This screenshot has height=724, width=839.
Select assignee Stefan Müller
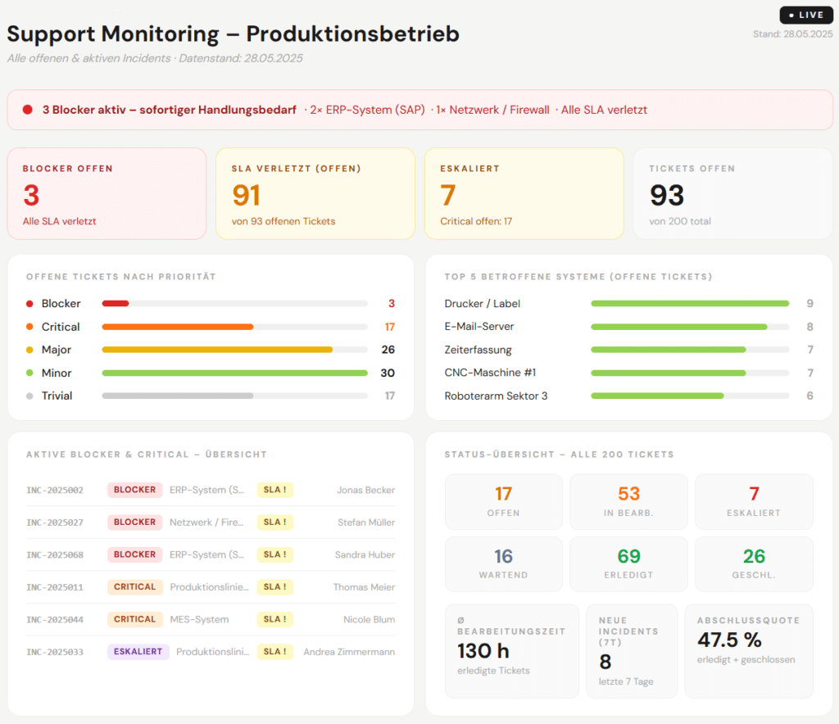point(366,523)
